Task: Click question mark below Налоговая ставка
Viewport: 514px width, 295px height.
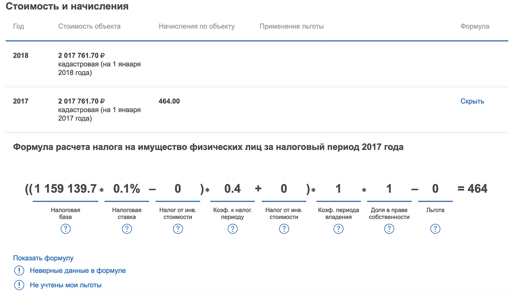Action: click(127, 229)
